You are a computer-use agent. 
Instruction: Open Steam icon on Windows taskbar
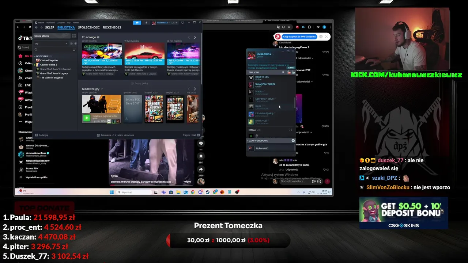(207, 192)
